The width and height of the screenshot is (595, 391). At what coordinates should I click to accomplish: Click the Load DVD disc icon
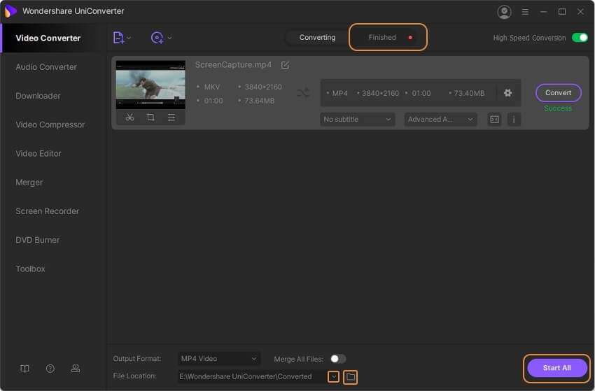click(x=157, y=38)
